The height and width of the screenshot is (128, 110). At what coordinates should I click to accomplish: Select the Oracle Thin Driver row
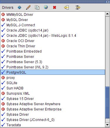(x=53, y=46)
